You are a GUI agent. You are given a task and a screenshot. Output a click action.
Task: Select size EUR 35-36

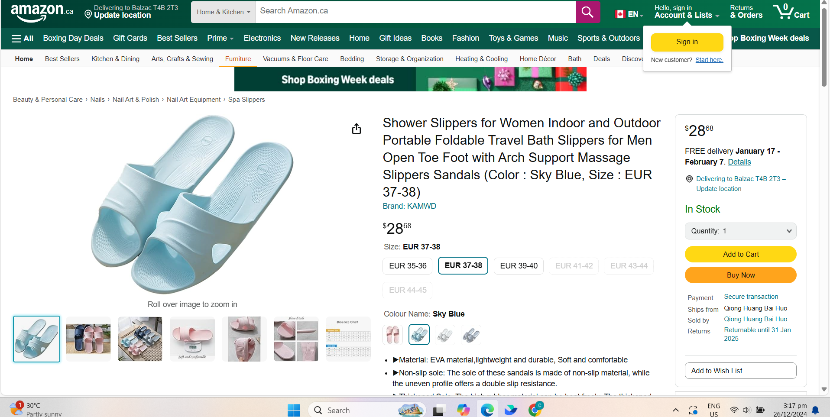tap(407, 266)
